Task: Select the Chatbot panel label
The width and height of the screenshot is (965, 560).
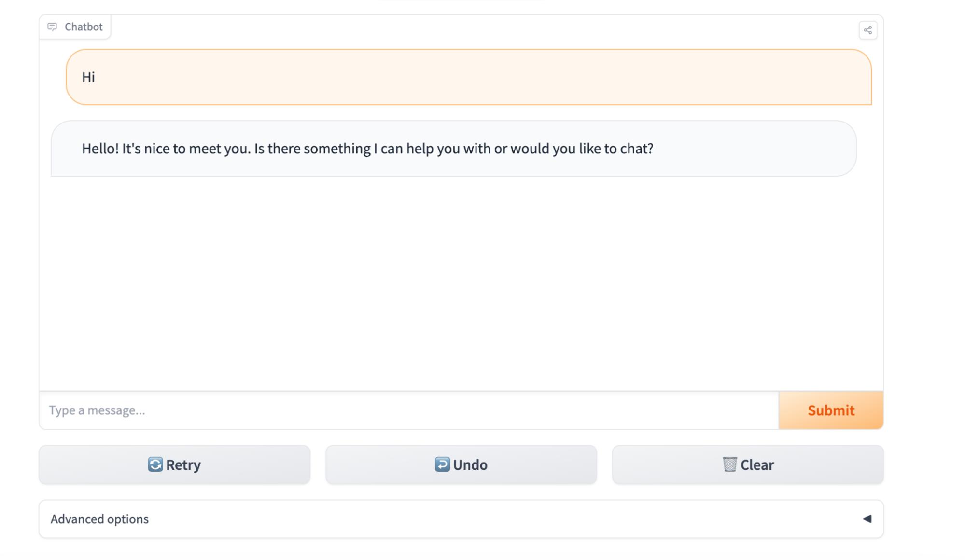Action: pyautogui.click(x=84, y=27)
